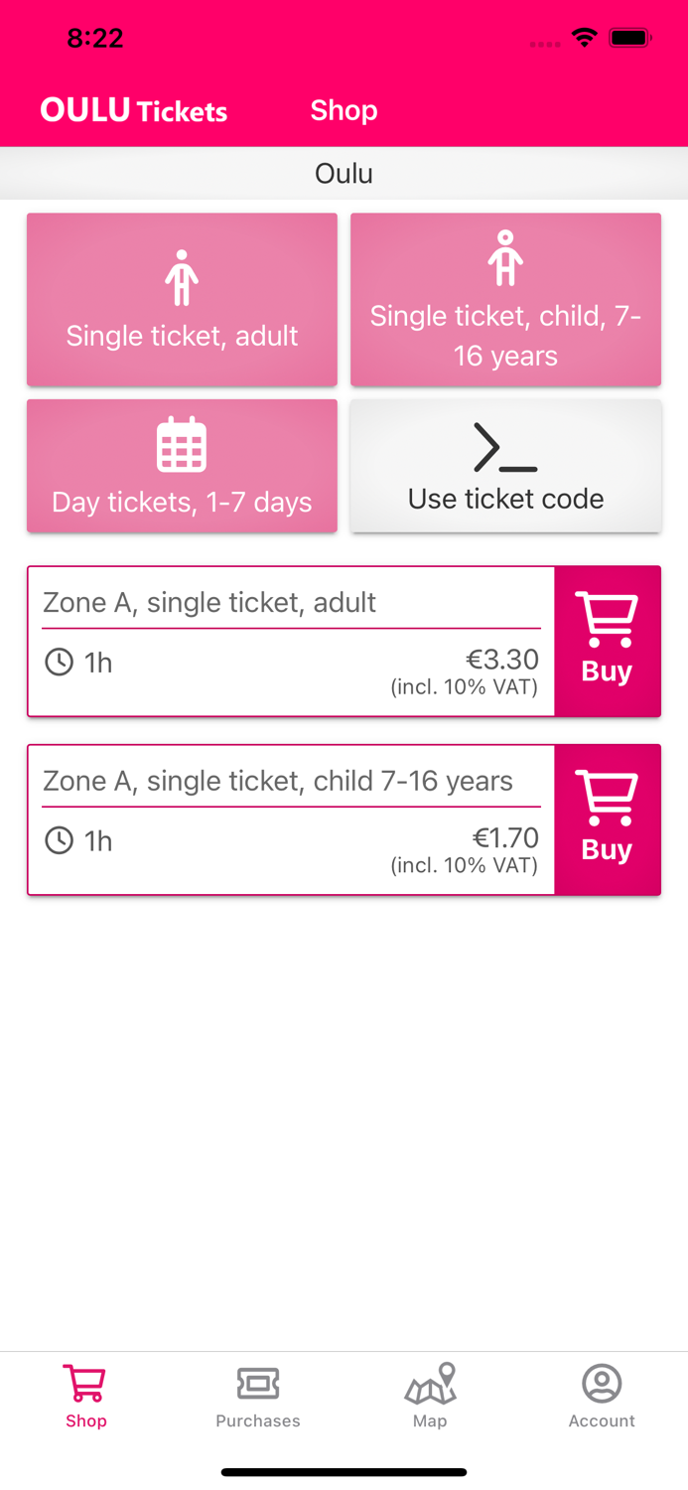Open the Account profile icon
This screenshot has height=1490, width=688.
tap(602, 1382)
